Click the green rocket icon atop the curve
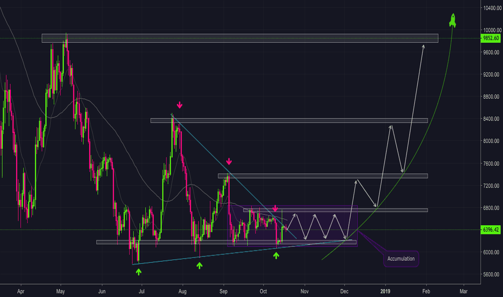The image size is (503, 297). pyautogui.click(x=453, y=20)
